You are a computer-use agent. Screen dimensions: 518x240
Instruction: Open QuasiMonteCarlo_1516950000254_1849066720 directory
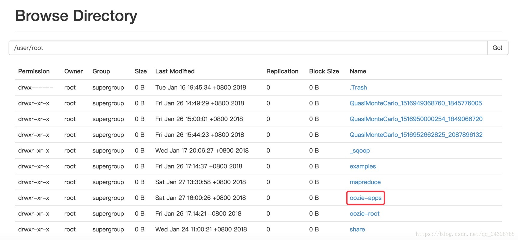click(x=416, y=119)
